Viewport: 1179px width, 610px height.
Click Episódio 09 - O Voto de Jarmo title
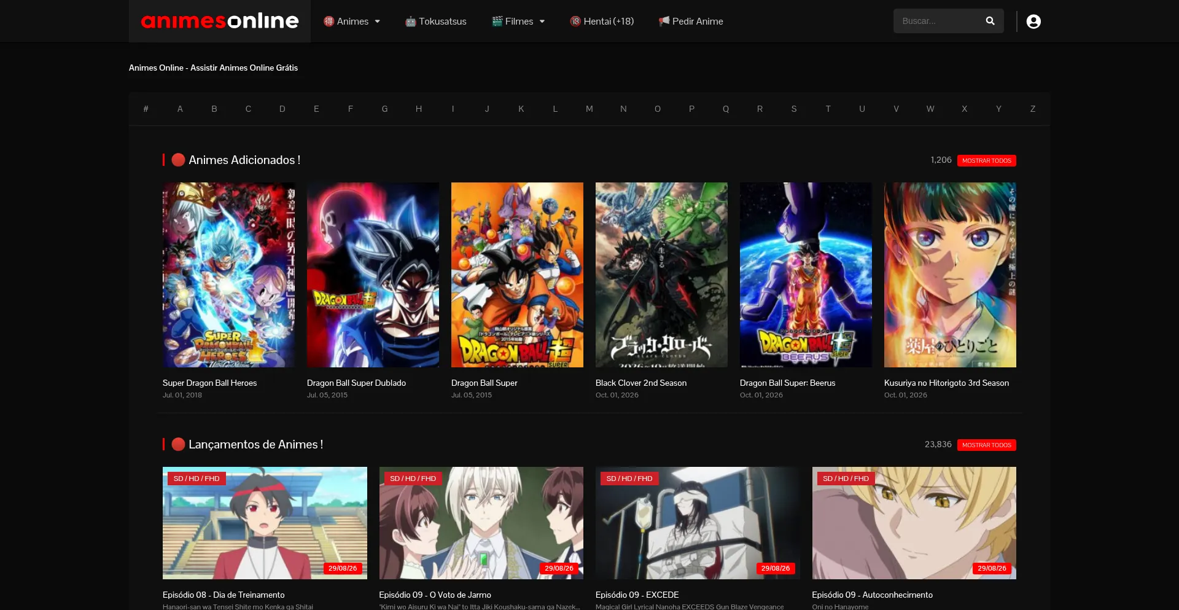coord(435,595)
